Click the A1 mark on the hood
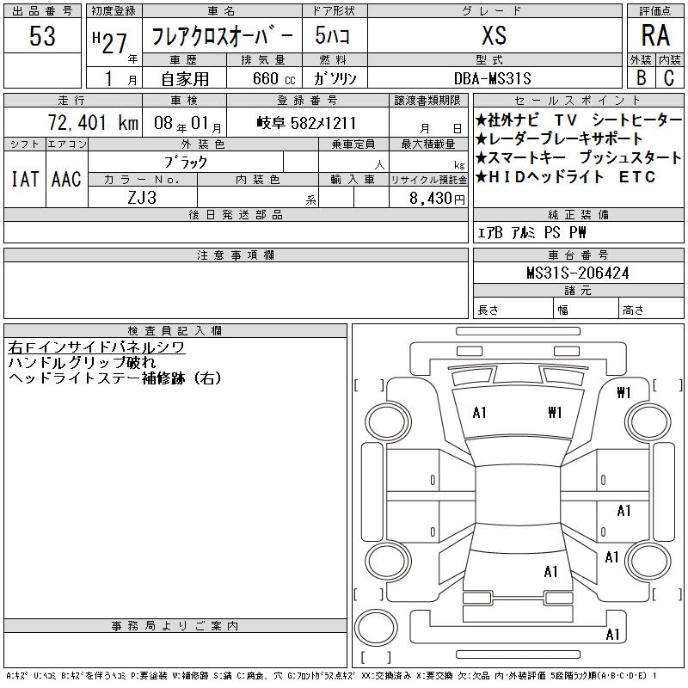Viewport: 688px width, 688px height. [480, 413]
